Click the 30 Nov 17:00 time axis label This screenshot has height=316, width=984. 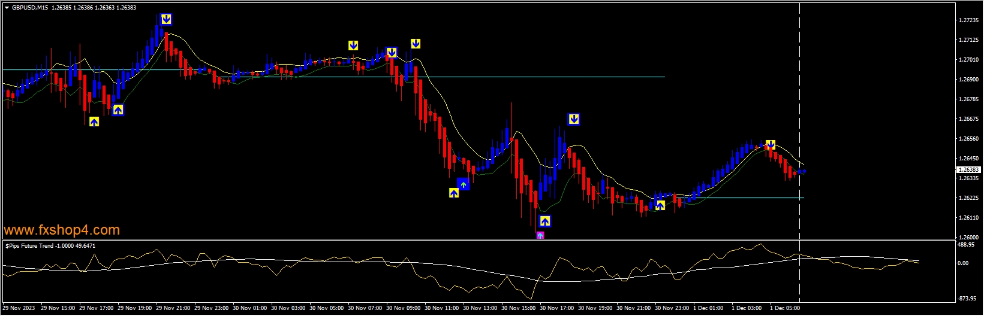[x=557, y=308]
